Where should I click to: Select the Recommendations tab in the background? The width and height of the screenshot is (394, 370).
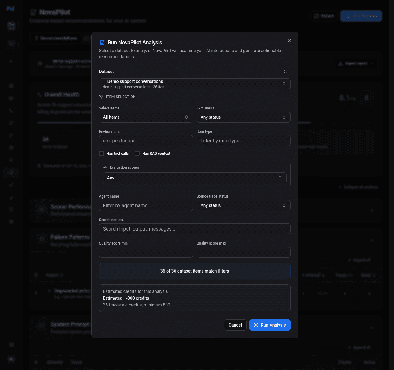click(x=56, y=38)
